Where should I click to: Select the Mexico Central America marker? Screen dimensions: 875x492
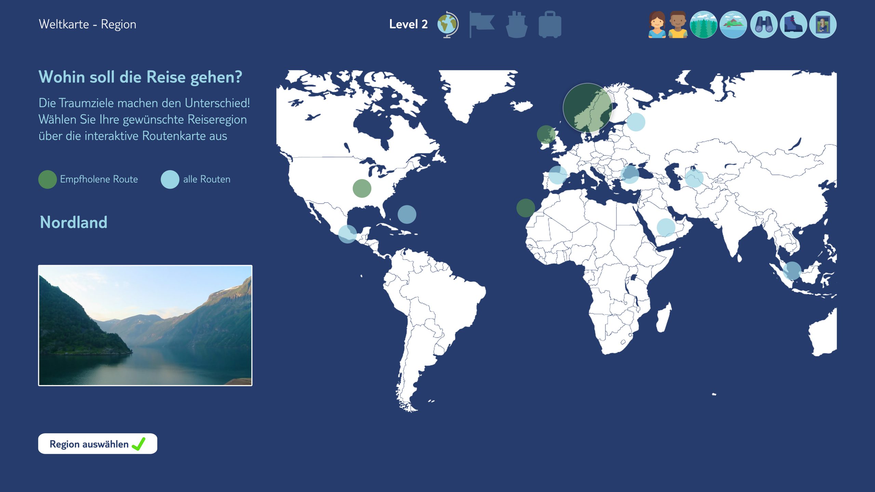(x=348, y=234)
